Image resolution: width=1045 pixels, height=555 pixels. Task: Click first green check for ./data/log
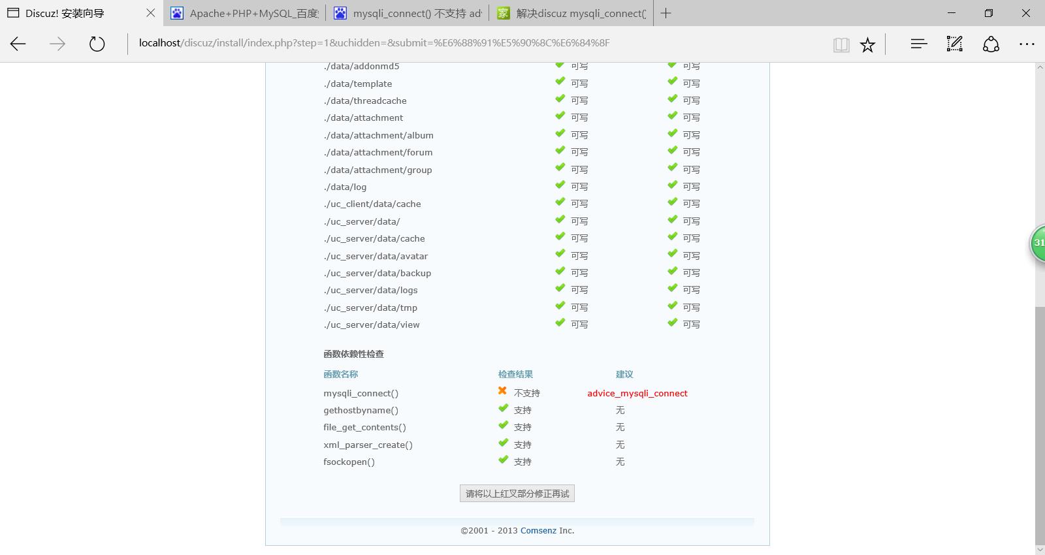[560, 185]
